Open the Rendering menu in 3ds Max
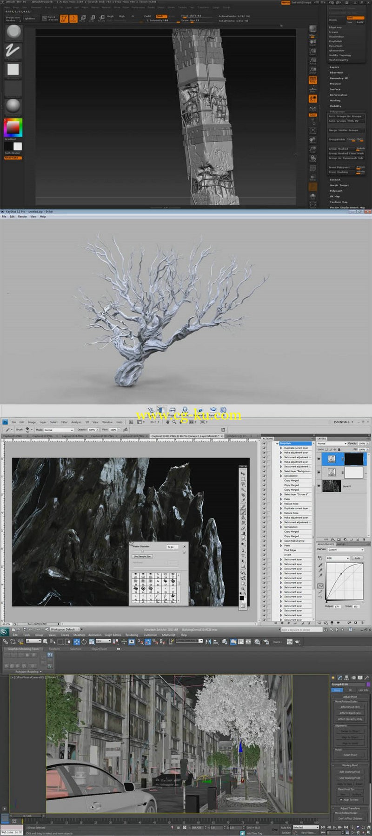The width and height of the screenshot is (372, 836). [132, 635]
